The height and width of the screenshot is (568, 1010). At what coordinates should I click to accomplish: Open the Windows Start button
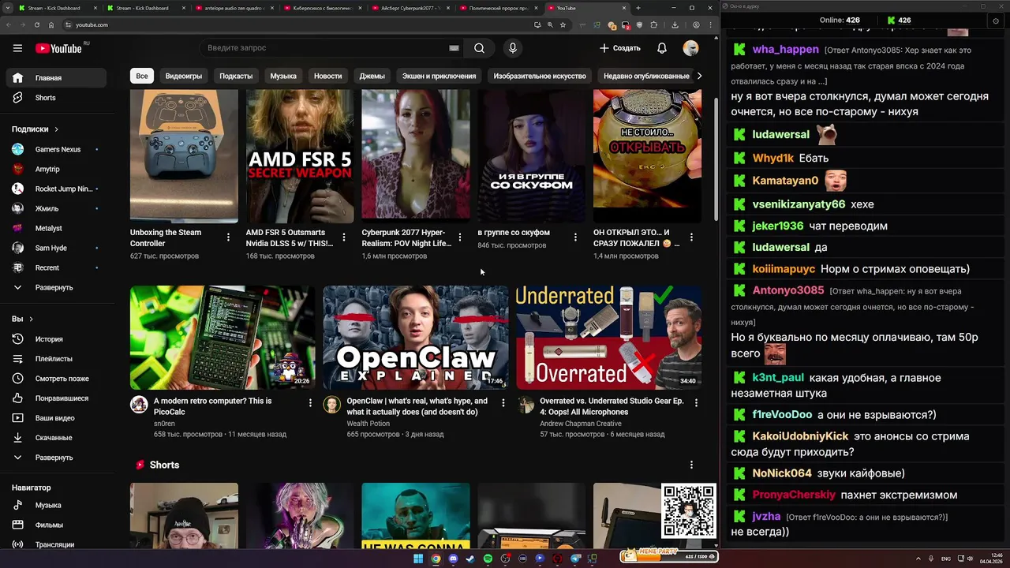pyautogui.click(x=418, y=559)
